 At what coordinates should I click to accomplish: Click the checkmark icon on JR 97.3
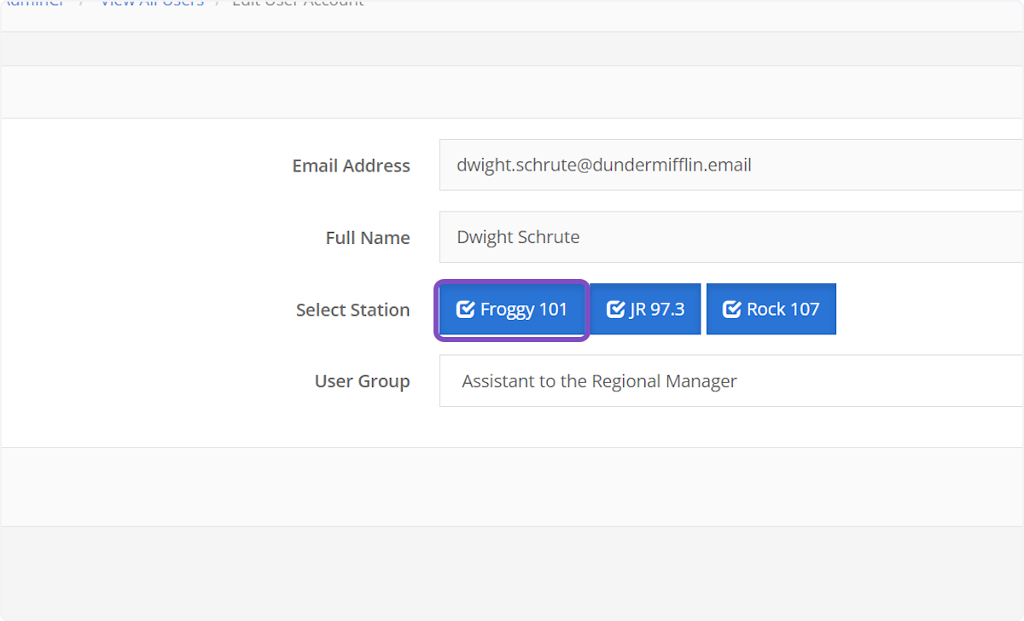tap(615, 310)
